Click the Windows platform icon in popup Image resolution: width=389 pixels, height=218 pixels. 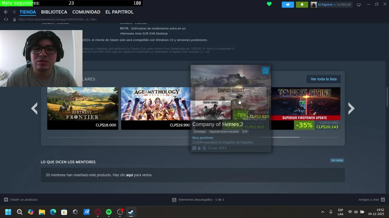194,148
